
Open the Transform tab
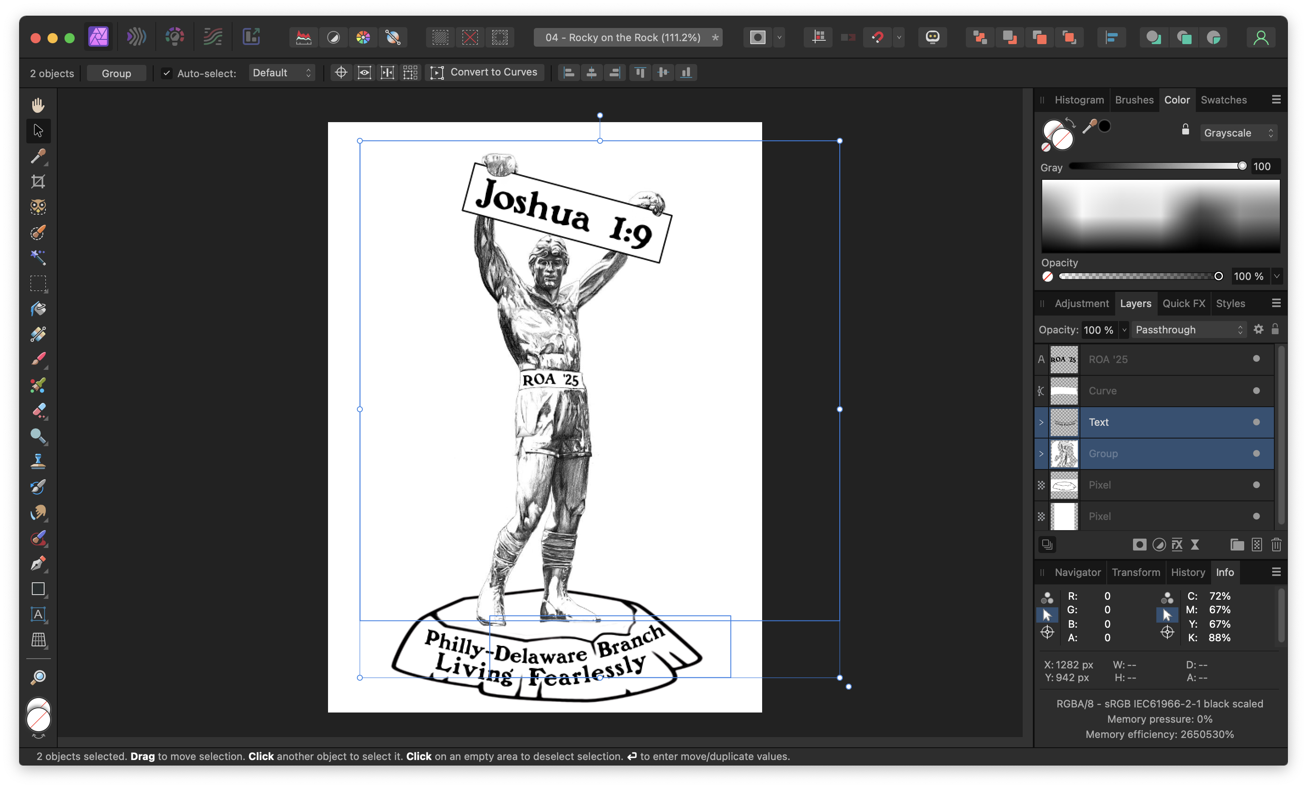click(x=1136, y=572)
